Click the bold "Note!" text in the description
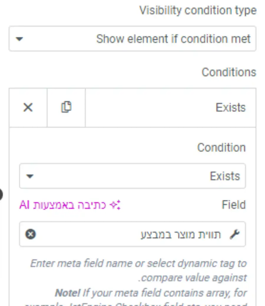This screenshot has height=306, width=265. pyautogui.click(x=67, y=293)
